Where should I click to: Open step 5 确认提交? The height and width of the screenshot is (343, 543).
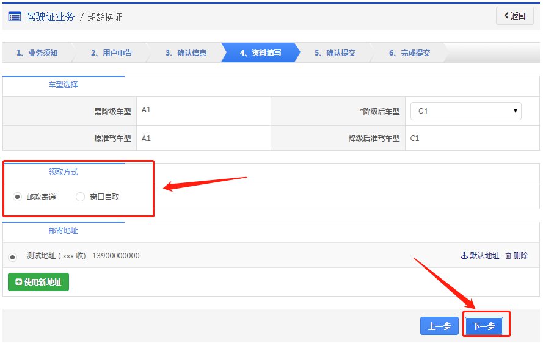coord(335,53)
